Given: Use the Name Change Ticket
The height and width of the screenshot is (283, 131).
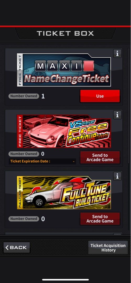Looking at the screenshot, I should pyautogui.click(x=100, y=96).
